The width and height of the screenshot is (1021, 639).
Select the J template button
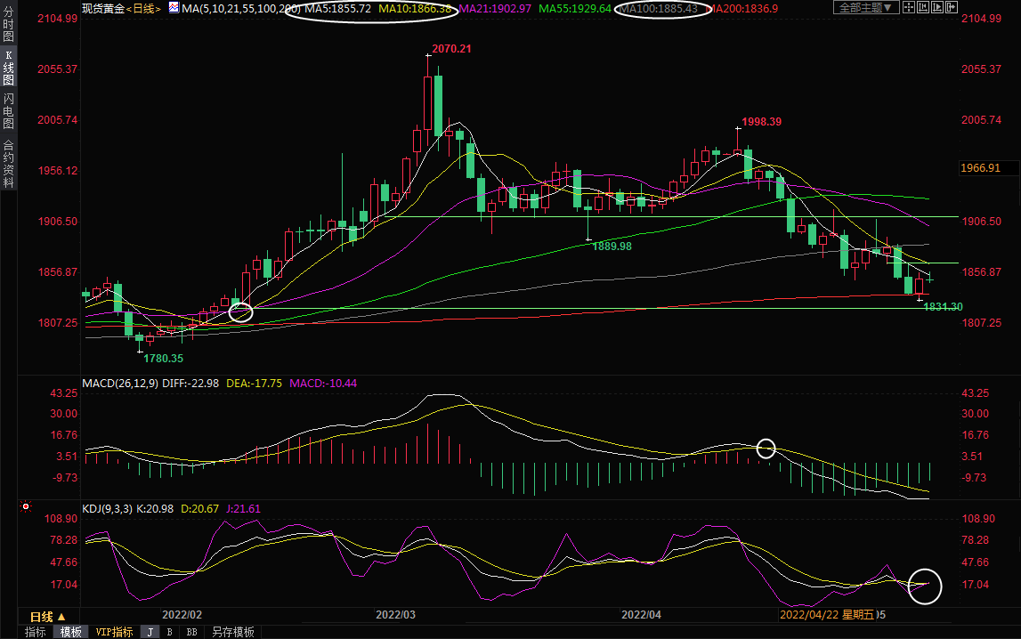tap(150, 632)
